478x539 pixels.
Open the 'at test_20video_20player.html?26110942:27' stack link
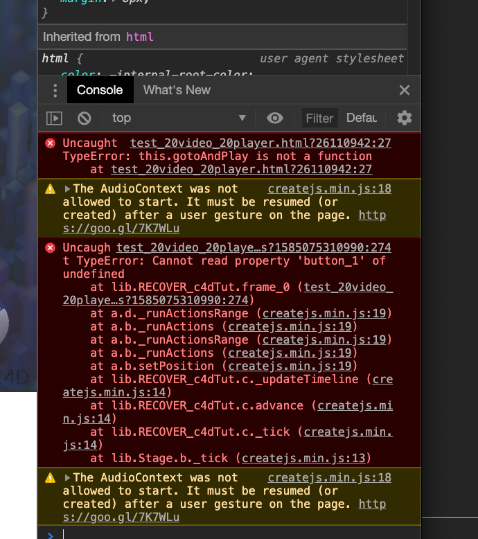point(241,169)
